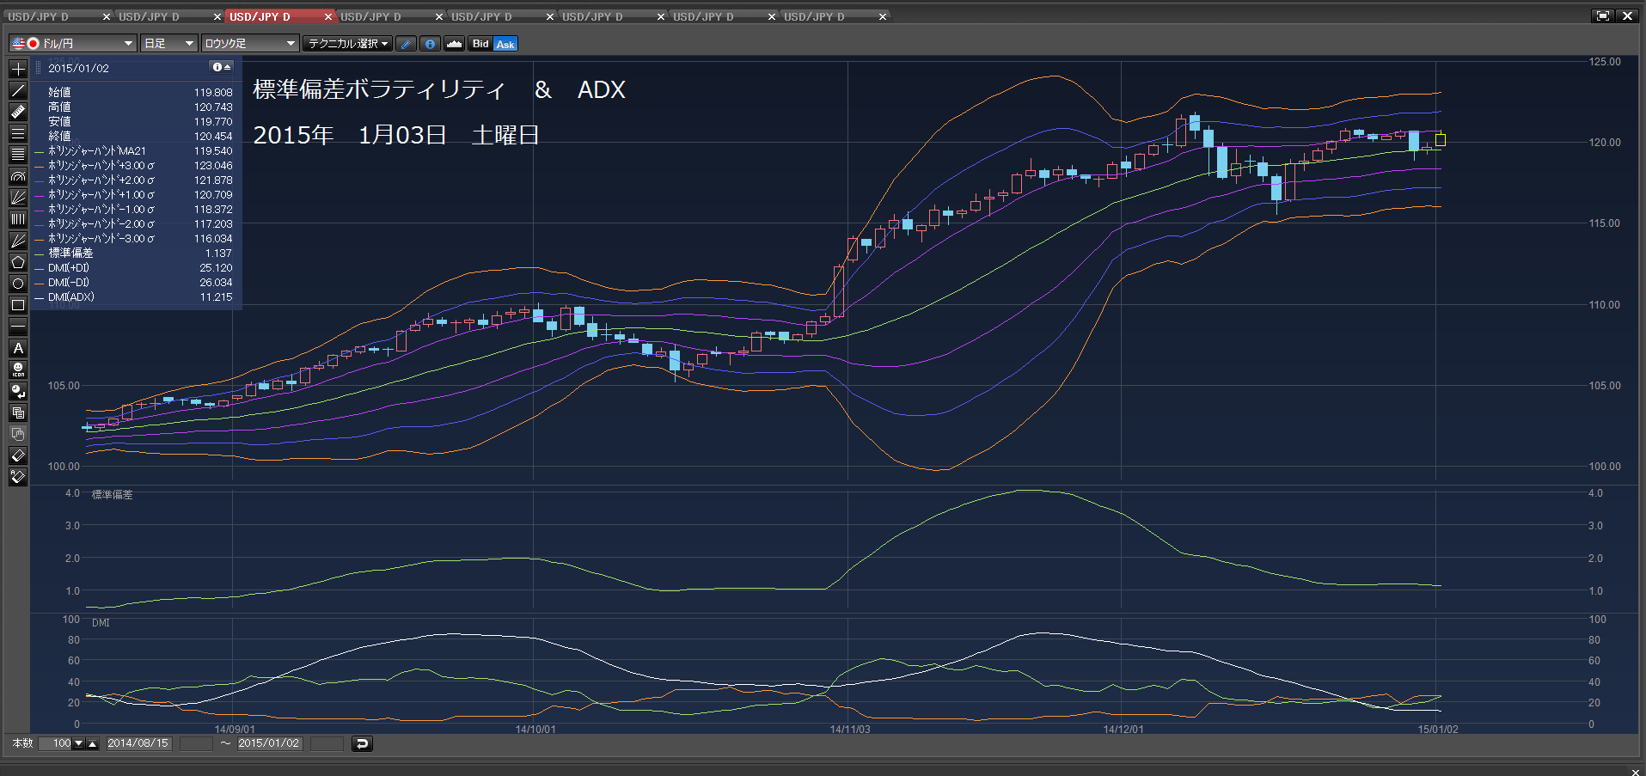Select the vertical lines time zone tool
Image resolution: width=1646 pixels, height=776 pixels.
18,219
